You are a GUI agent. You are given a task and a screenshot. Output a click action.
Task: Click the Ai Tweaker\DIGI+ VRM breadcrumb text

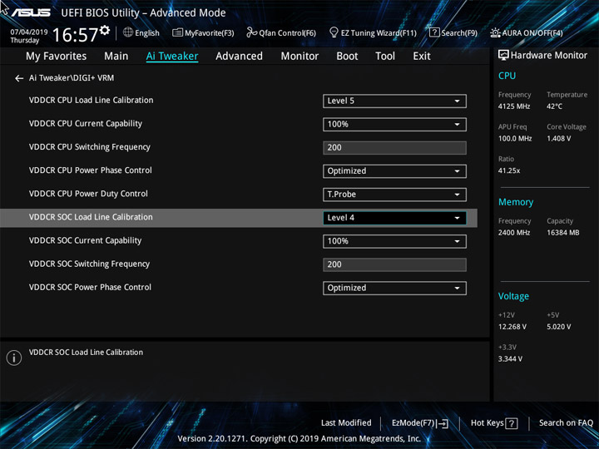pyautogui.click(x=72, y=78)
